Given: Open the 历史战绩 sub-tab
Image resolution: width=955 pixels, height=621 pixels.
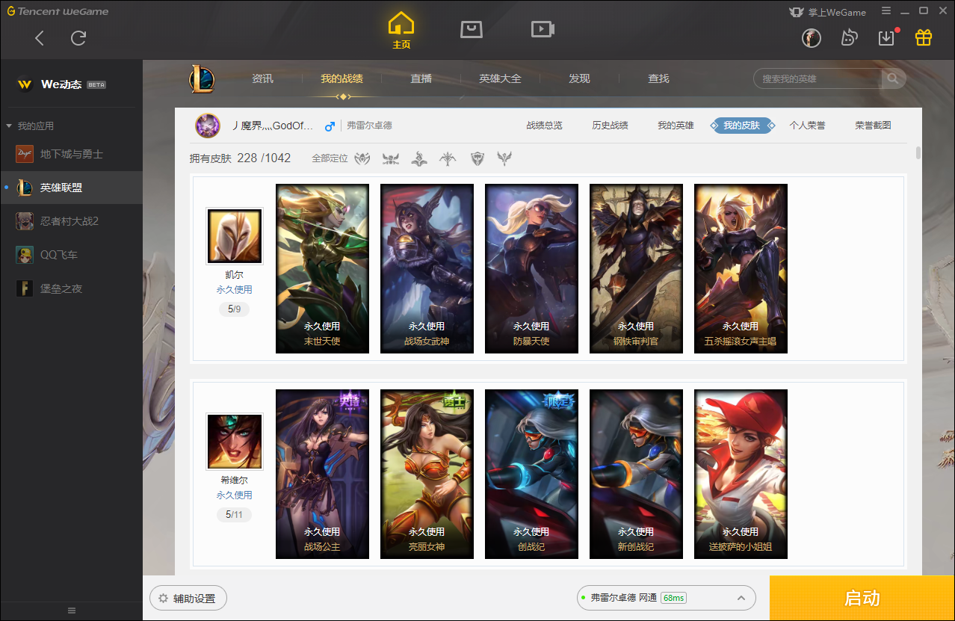Looking at the screenshot, I should point(610,126).
